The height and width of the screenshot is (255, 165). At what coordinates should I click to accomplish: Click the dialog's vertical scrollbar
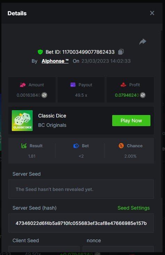coord(162,114)
